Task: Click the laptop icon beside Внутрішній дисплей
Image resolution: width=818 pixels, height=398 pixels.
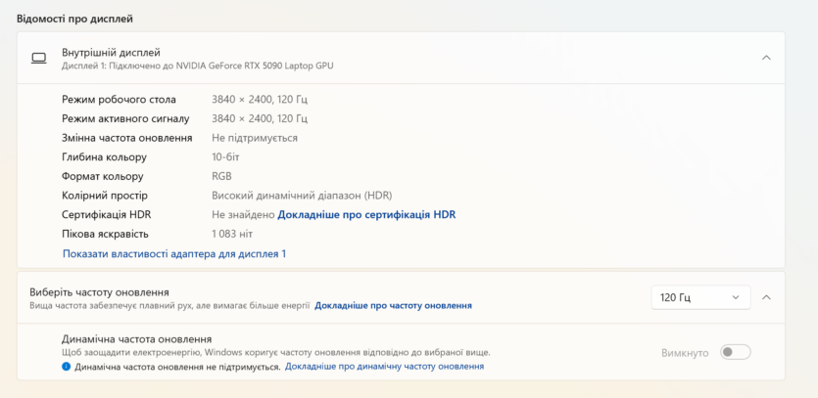Action: [38, 58]
